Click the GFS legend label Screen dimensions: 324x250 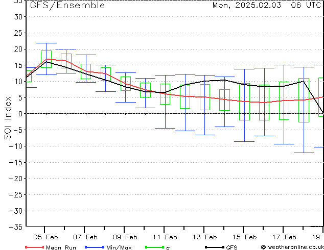tap(232, 247)
